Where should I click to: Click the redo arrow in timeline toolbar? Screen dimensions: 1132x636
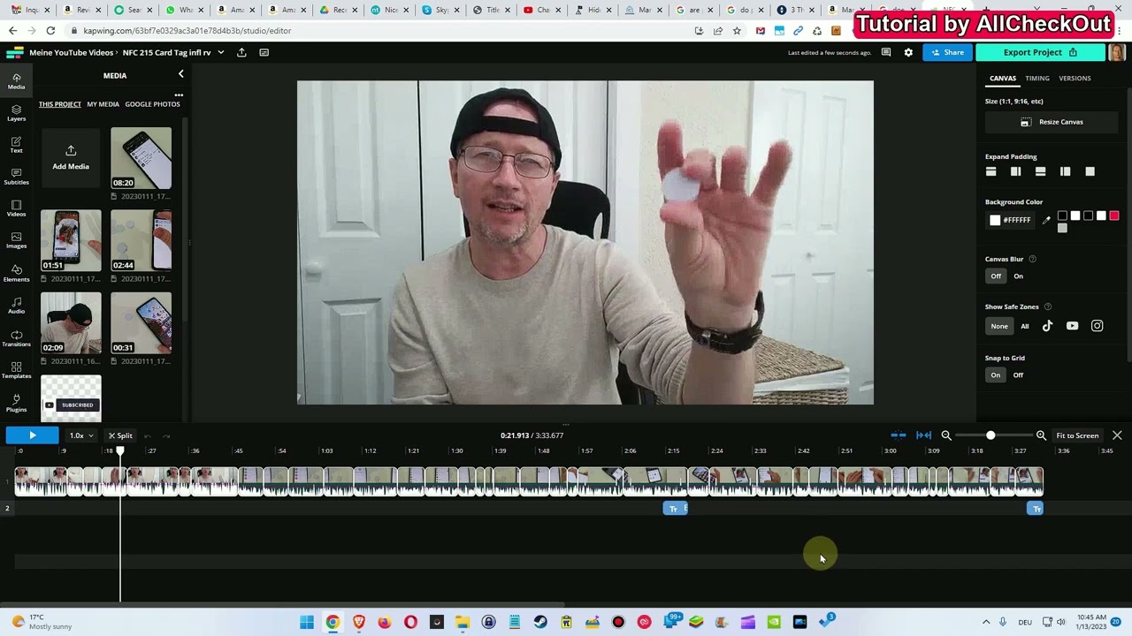(x=166, y=435)
